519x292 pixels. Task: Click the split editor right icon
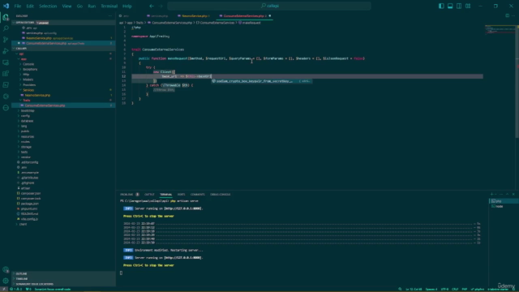507,15
